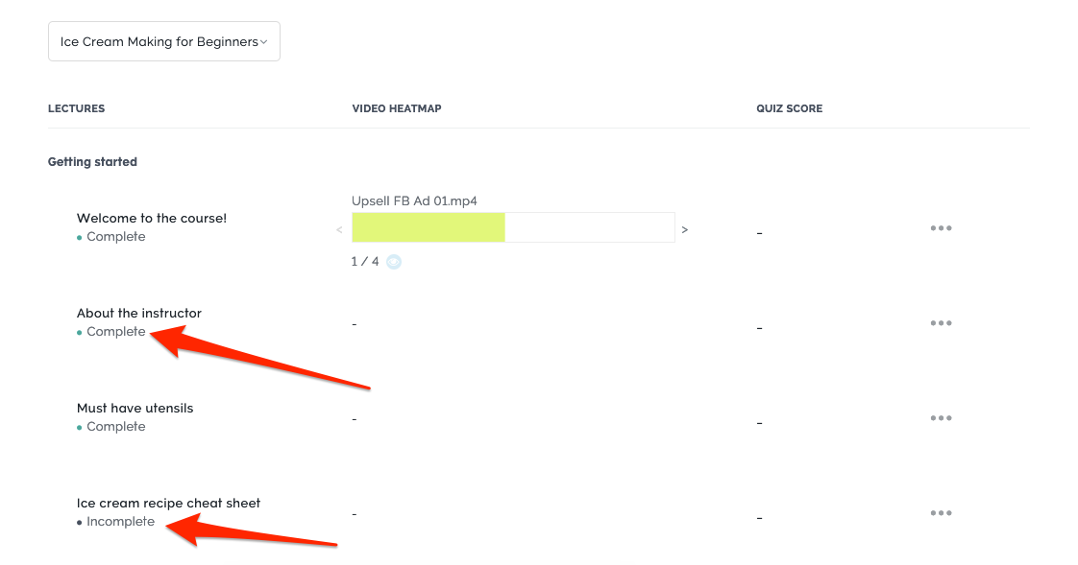Open the About the instructor lecture
The image size is (1078, 565).
(x=139, y=313)
